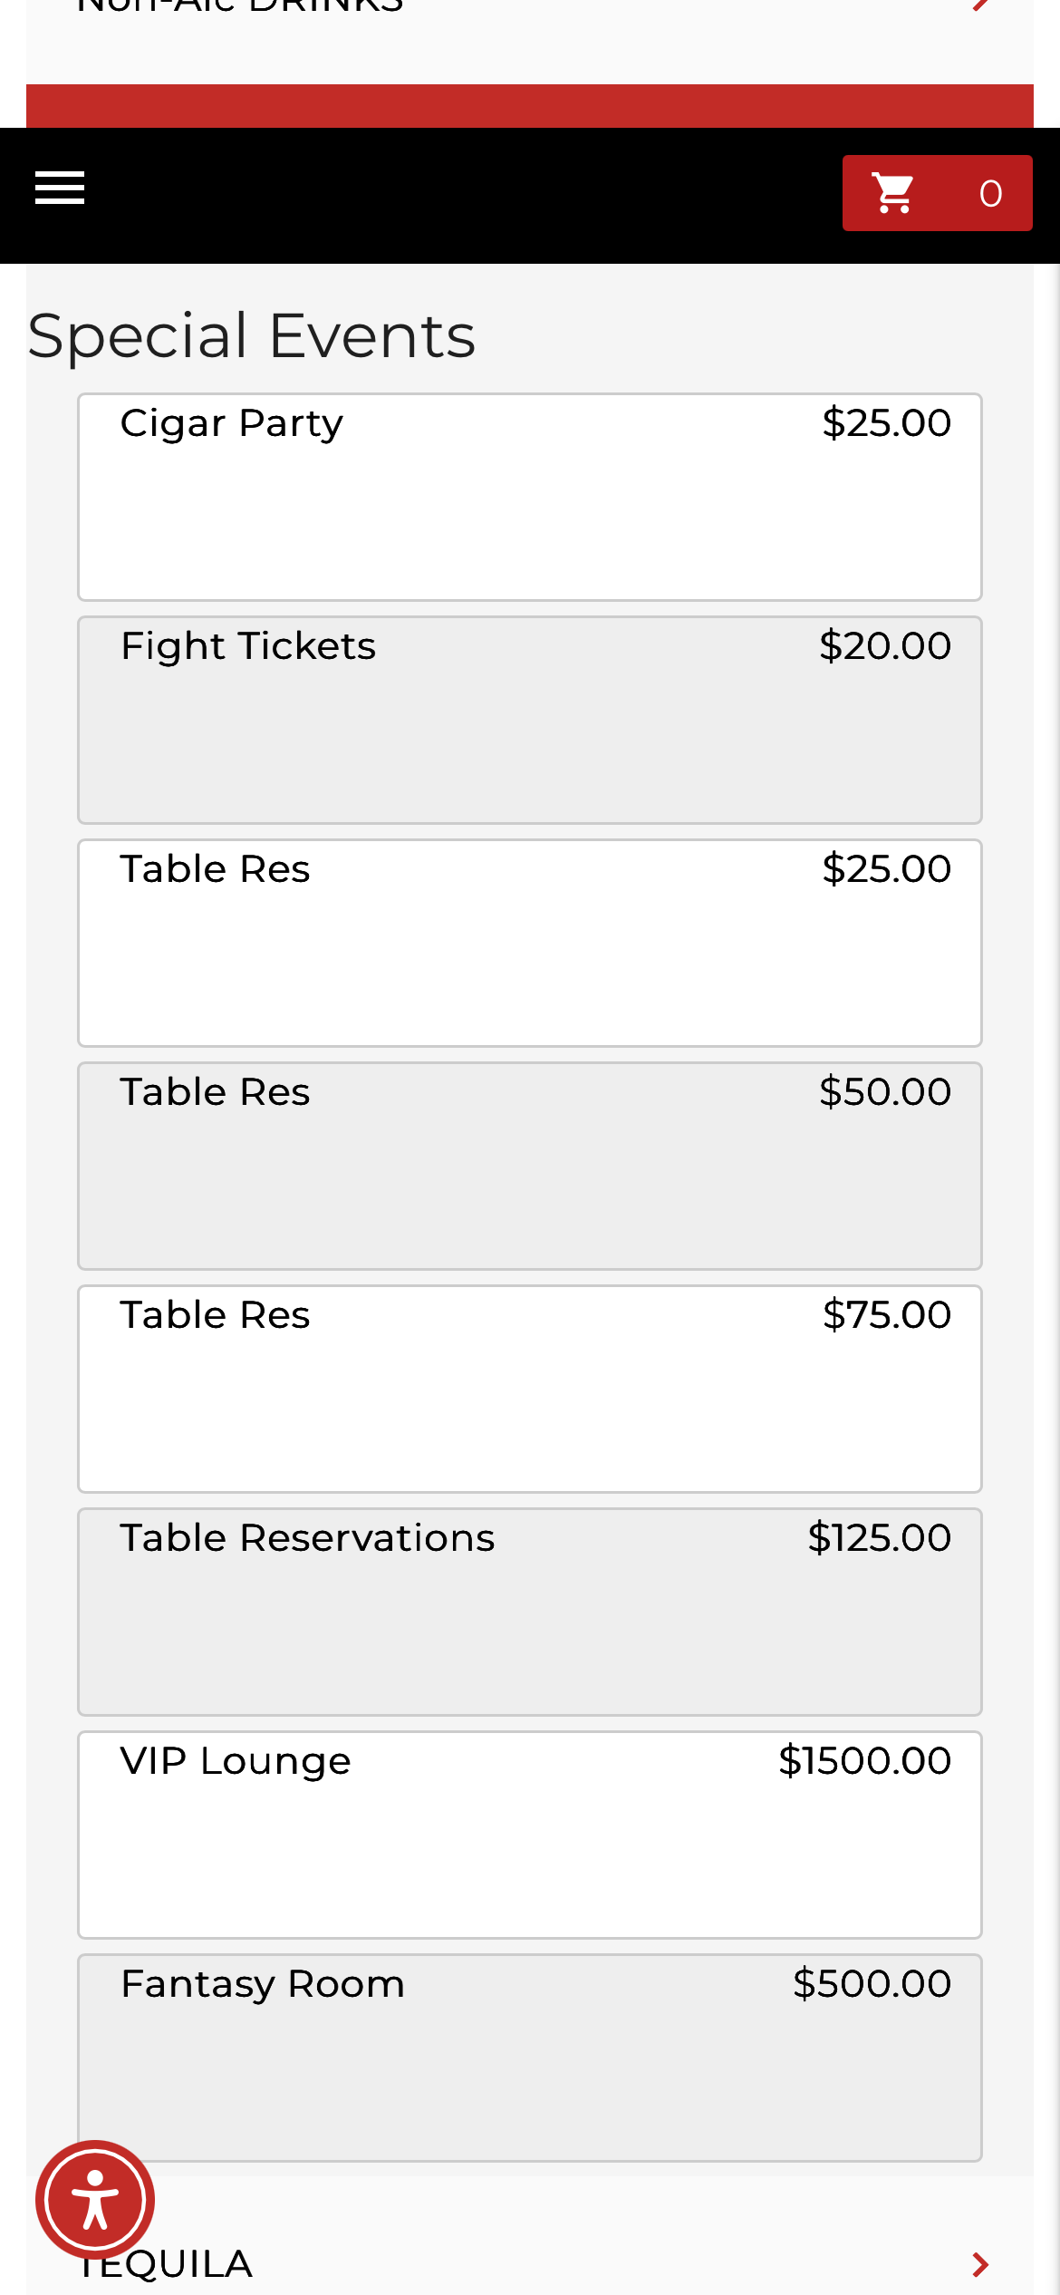Select the VIP Lounge item
The width and height of the screenshot is (1060, 2295).
529,1835
